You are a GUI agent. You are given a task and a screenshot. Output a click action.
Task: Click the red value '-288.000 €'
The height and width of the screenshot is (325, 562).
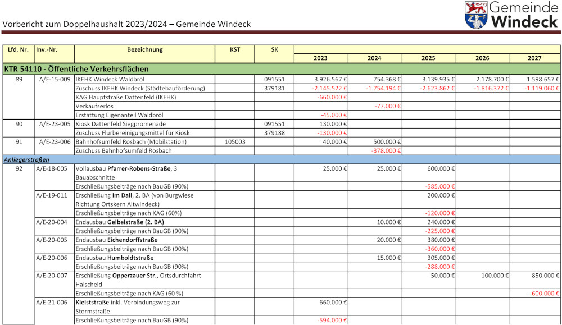coord(440,267)
